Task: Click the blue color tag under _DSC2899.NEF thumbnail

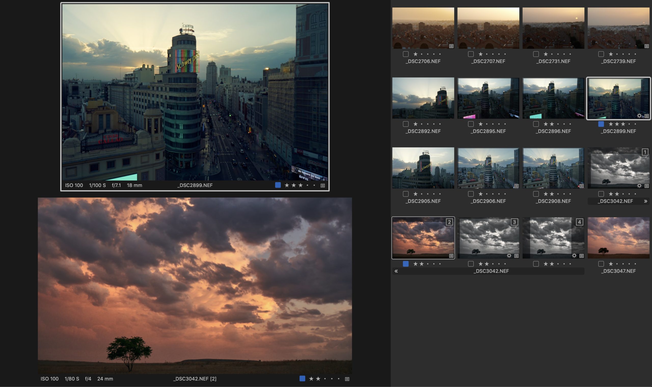Action: [601, 124]
